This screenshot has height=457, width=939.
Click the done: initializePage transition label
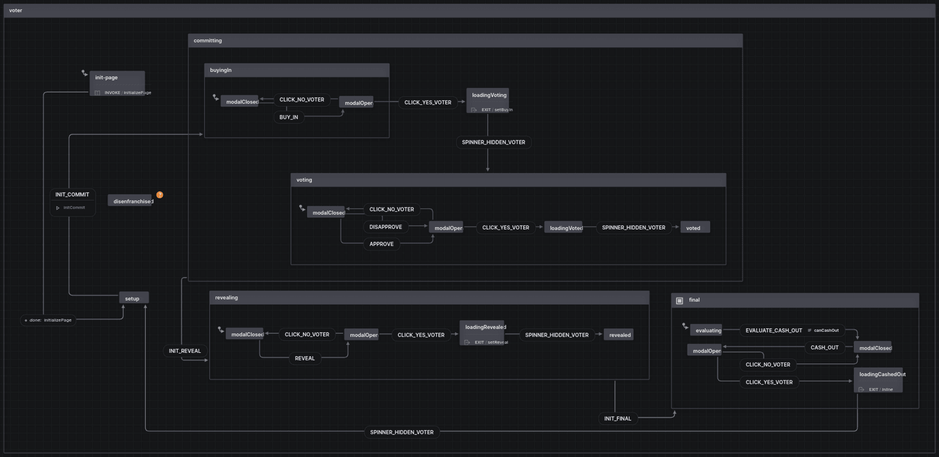pos(48,320)
